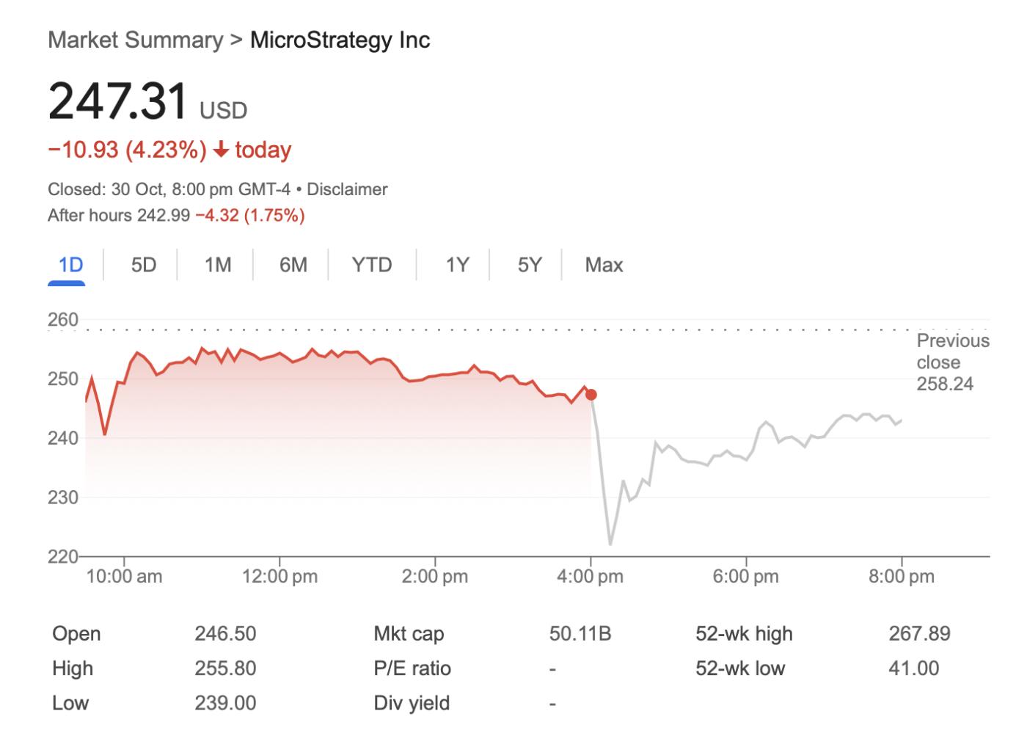The height and width of the screenshot is (733, 1027).
Task: Click the MicroStrategy Inc title
Action: (x=340, y=40)
